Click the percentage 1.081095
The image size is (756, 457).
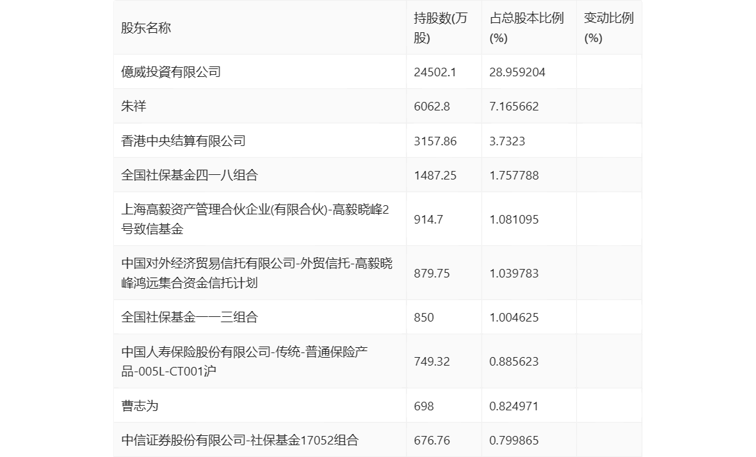[x=514, y=220]
